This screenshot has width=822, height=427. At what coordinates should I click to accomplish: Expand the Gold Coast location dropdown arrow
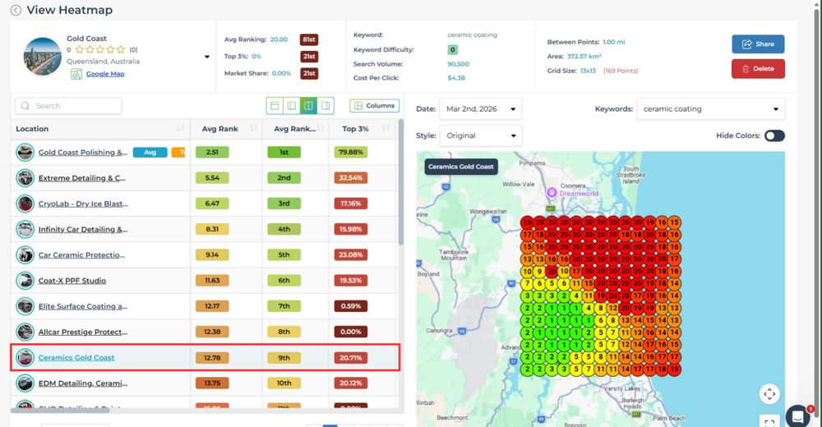point(206,57)
